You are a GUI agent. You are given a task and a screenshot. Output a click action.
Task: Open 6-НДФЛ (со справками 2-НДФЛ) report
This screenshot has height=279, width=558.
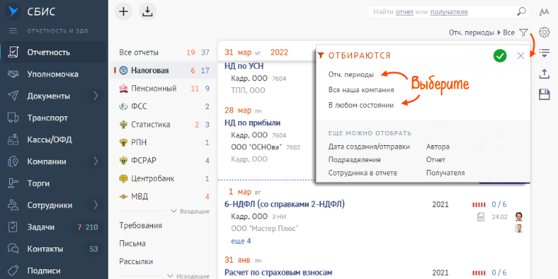pyautogui.click(x=284, y=204)
